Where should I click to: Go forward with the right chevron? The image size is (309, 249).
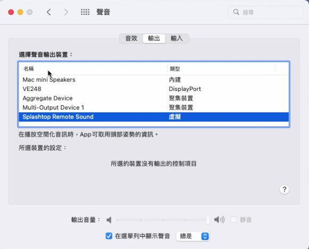click(66, 12)
